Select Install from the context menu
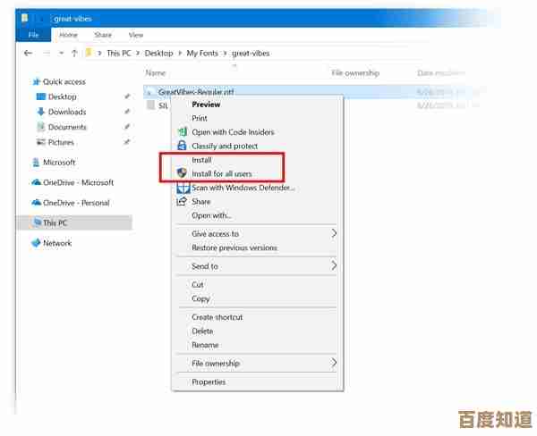537x436 pixels. tap(201, 160)
